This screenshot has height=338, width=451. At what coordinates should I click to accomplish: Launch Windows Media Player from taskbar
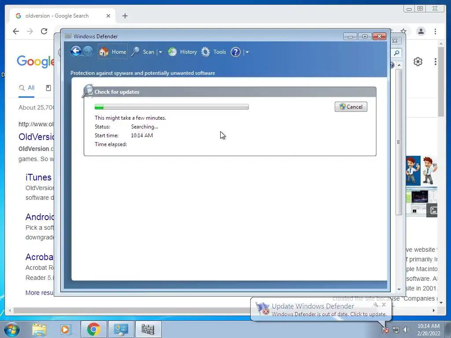click(x=66, y=329)
